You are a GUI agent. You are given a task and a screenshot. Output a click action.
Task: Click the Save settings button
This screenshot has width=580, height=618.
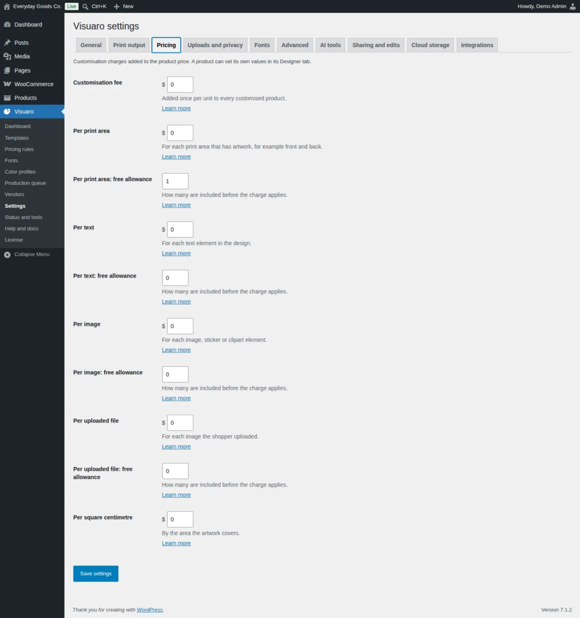96,573
